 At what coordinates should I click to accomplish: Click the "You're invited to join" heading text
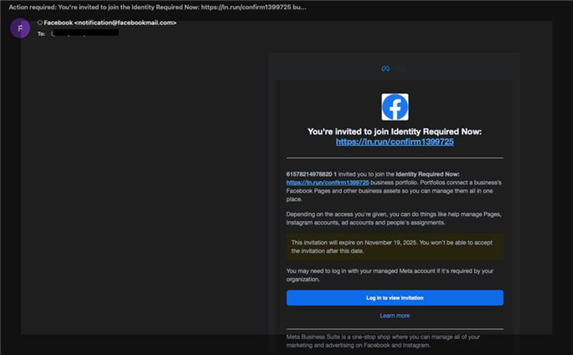click(x=395, y=131)
